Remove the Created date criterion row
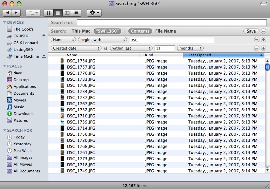The height and width of the screenshot is (189, 270). pyautogui.click(x=257, y=48)
